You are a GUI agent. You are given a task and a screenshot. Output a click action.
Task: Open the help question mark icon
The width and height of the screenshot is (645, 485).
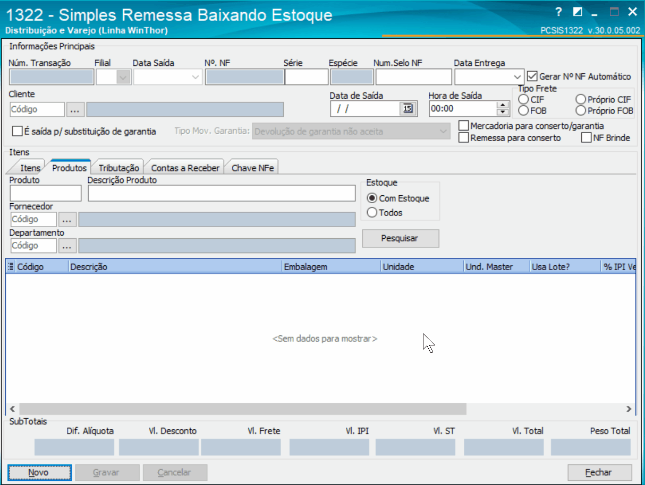click(558, 12)
